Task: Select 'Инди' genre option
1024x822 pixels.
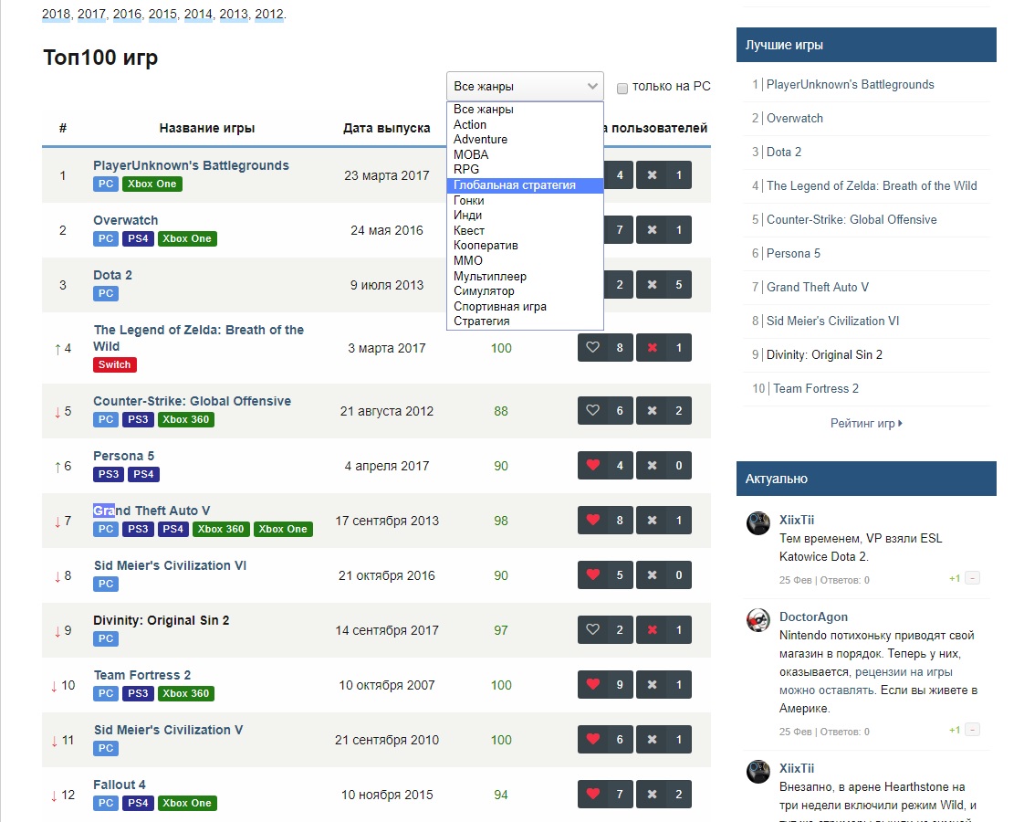Action: pos(525,215)
